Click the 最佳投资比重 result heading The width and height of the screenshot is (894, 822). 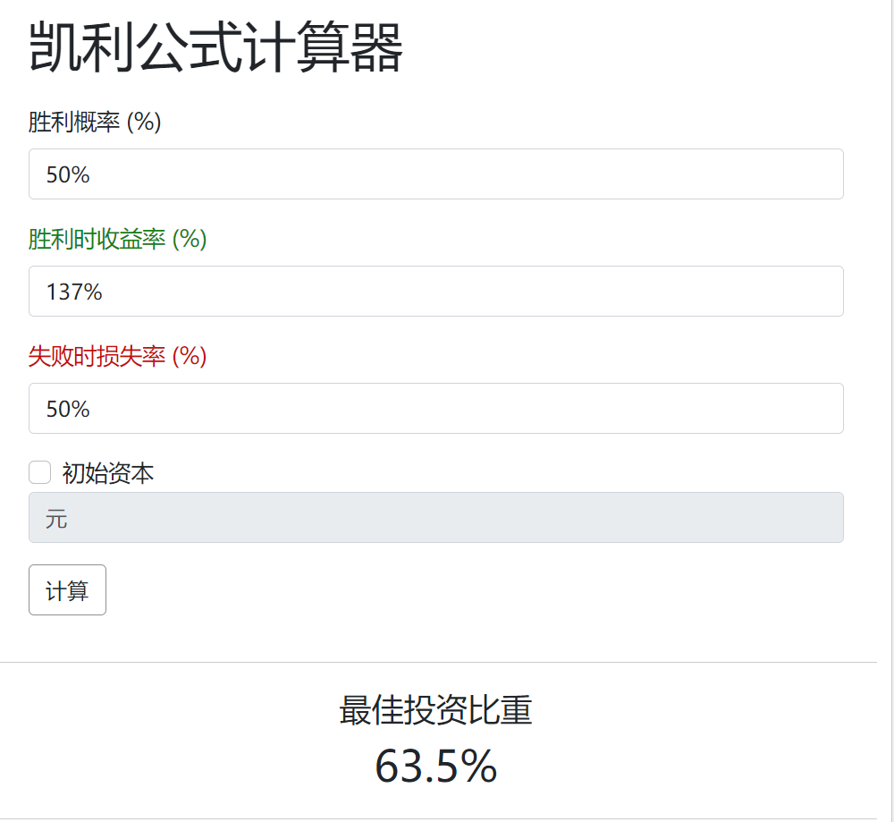[x=435, y=711]
